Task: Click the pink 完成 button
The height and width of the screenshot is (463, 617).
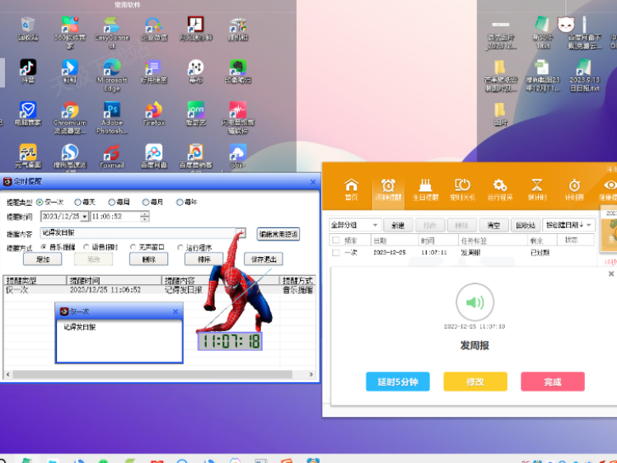Action: 553,381
